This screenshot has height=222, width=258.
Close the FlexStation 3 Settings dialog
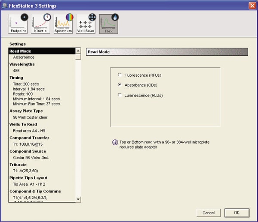pyautogui.click(x=252, y=6)
